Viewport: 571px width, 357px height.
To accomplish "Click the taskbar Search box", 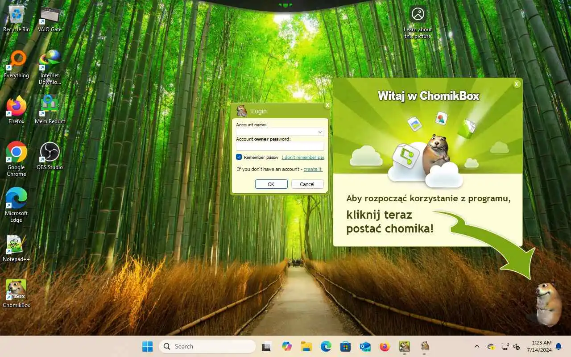I will click(207, 346).
